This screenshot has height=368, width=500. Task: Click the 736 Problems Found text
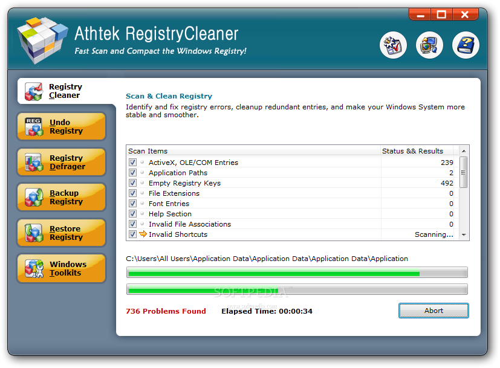[x=166, y=311]
